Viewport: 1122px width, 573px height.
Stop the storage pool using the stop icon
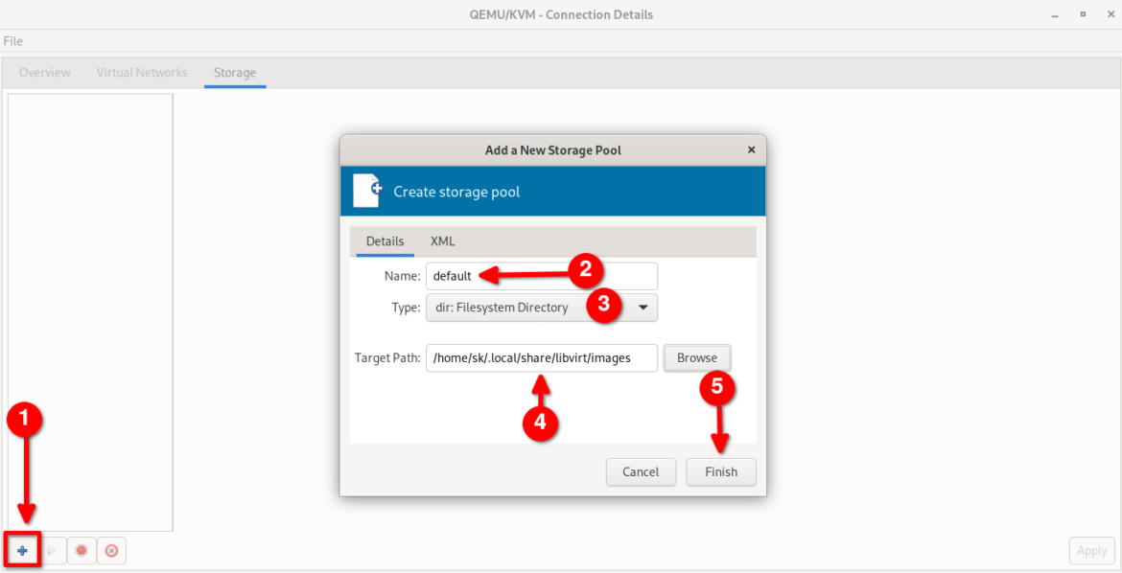[81, 550]
